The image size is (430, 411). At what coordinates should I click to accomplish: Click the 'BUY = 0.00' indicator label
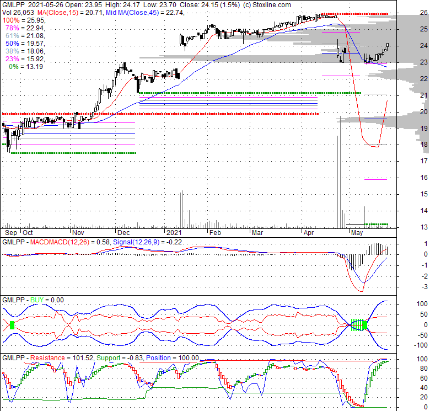click(47, 300)
